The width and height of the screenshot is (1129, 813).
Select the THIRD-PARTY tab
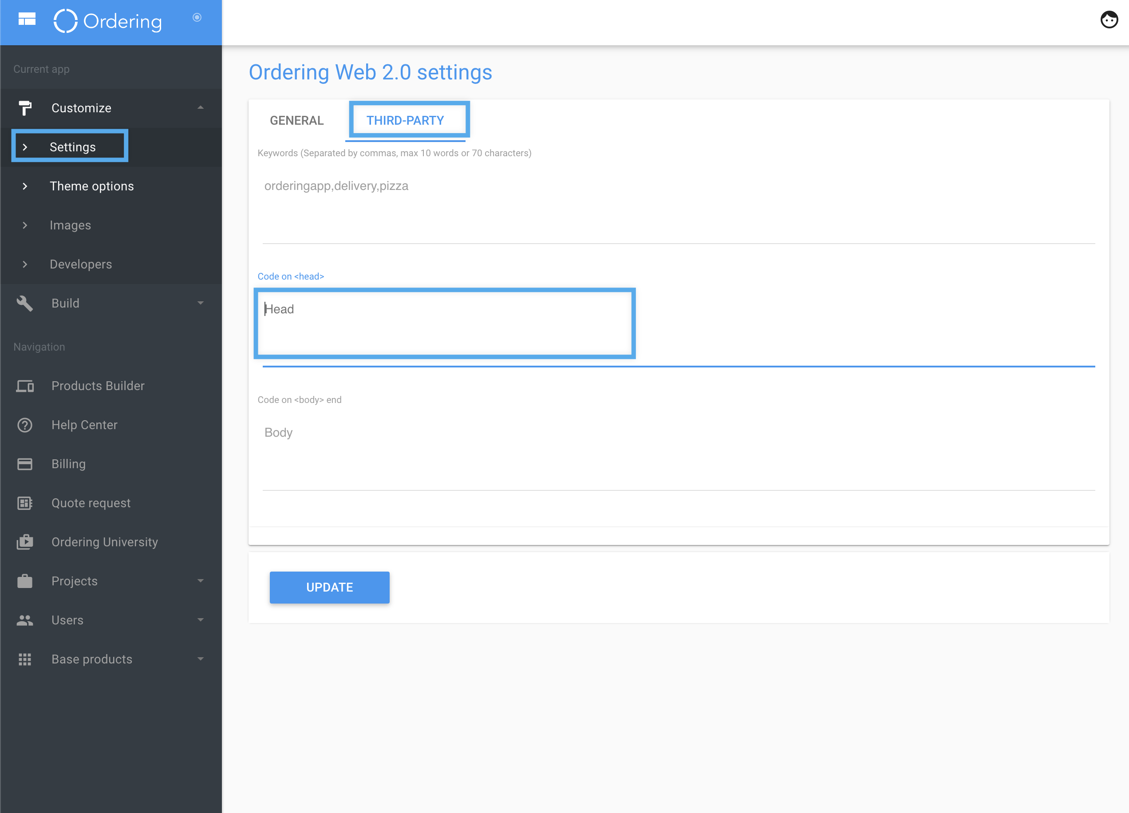tap(405, 120)
